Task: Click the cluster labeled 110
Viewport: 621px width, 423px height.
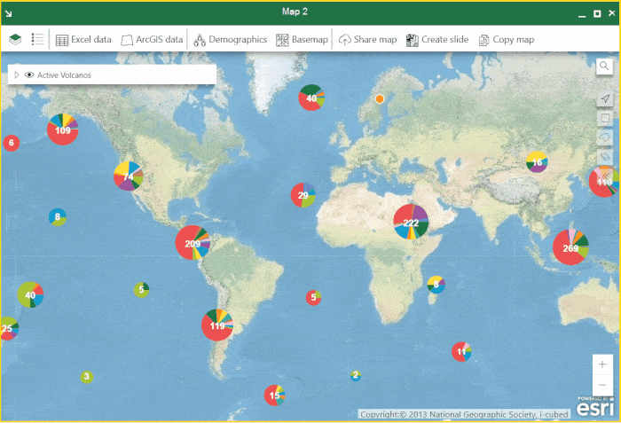Action: (605, 182)
